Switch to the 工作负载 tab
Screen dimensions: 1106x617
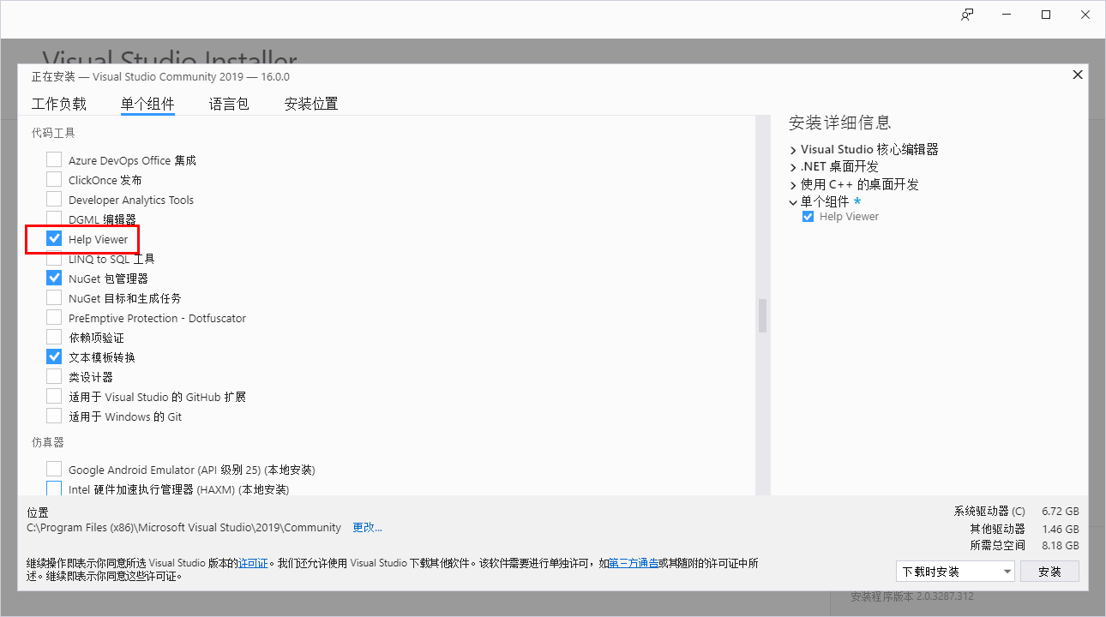click(59, 104)
